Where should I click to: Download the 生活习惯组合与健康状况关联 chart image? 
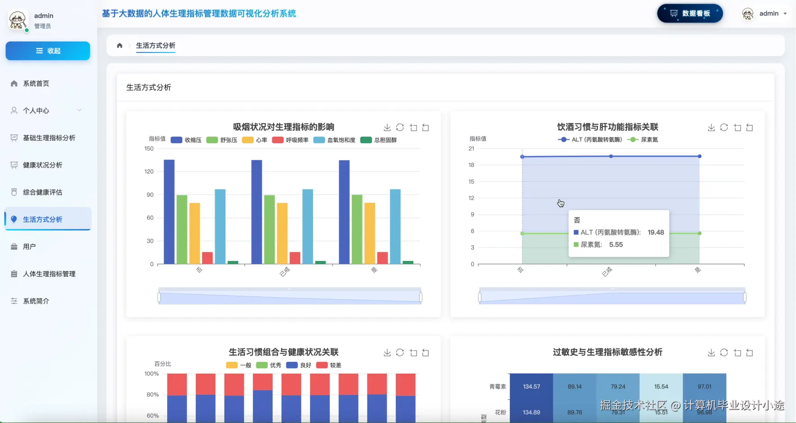pos(387,352)
